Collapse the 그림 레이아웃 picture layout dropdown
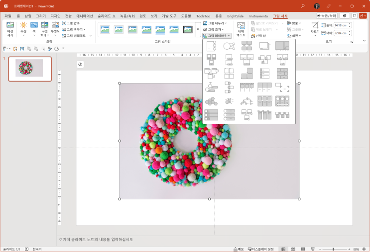Image resolution: width=370 pixels, height=252 pixels. tap(217, 36)
